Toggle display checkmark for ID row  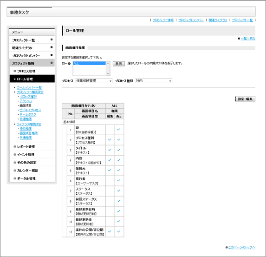click(119, 130)
